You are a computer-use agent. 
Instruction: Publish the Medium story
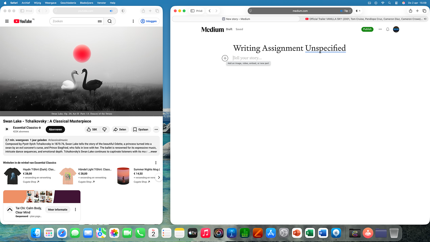tap(367, 29)
